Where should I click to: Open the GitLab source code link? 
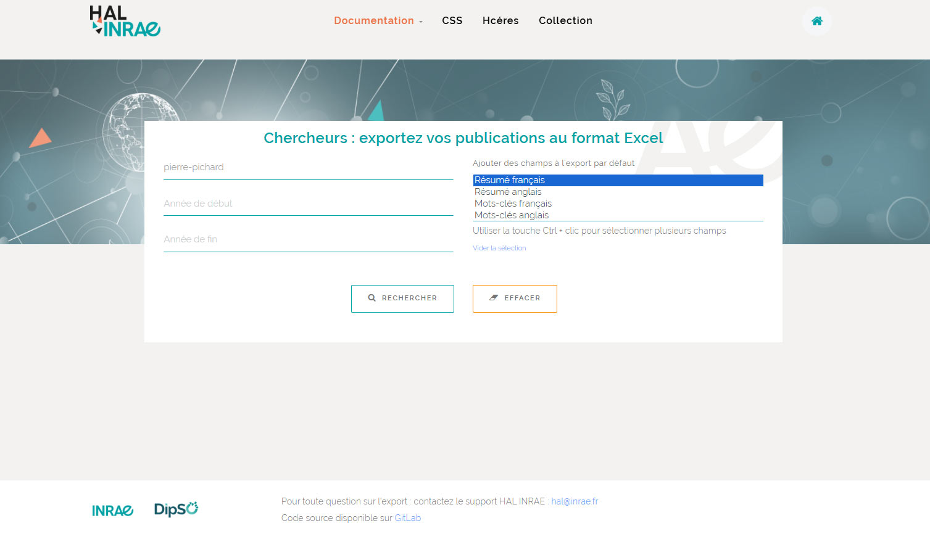tap(407, 518)
